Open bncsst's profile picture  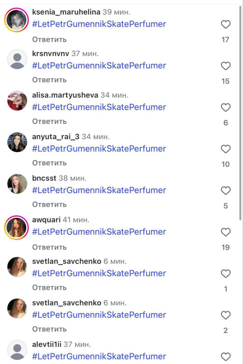17,184
